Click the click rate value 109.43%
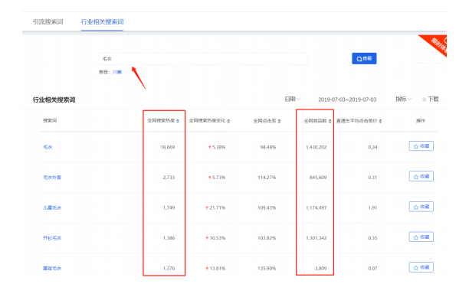 point(267,208)
